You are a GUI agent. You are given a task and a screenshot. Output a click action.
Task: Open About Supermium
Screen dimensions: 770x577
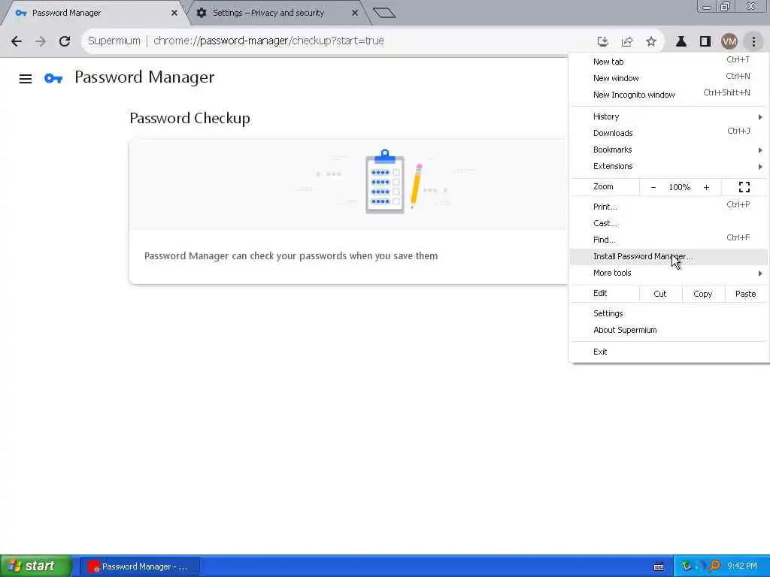coord(668,331)
